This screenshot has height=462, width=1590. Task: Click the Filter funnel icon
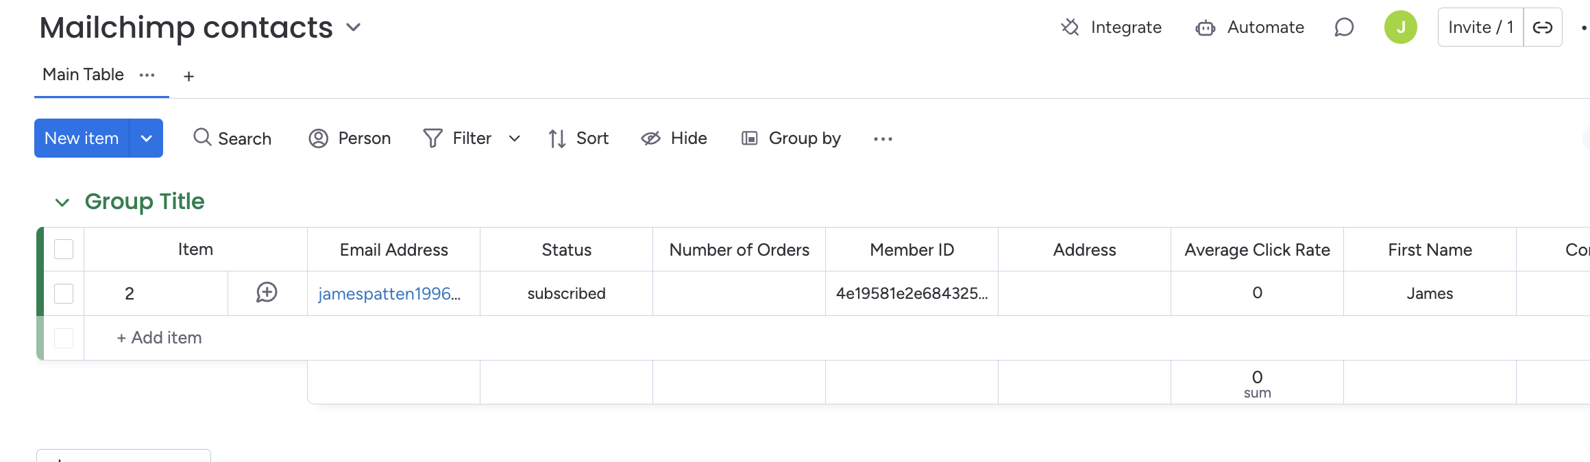(x=432, y=138)
